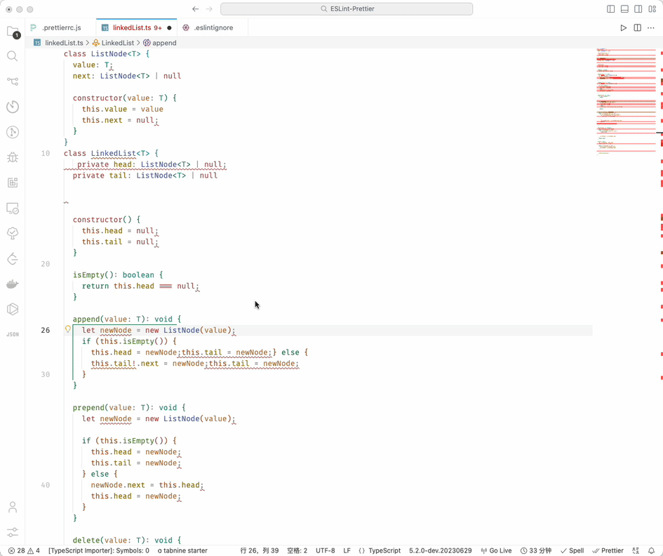
Task: Open the Remote Explorer icon
Action: pos(13,208)
